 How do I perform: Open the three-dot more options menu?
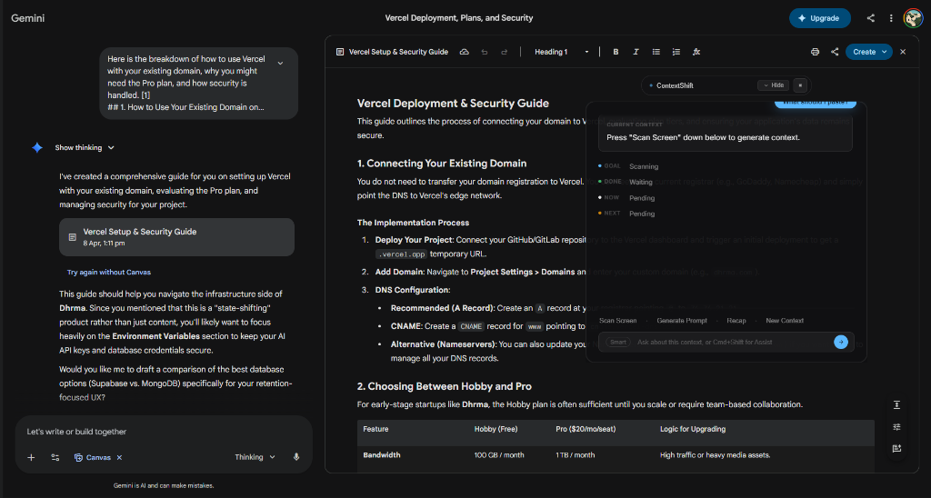(x=891, y=18)
